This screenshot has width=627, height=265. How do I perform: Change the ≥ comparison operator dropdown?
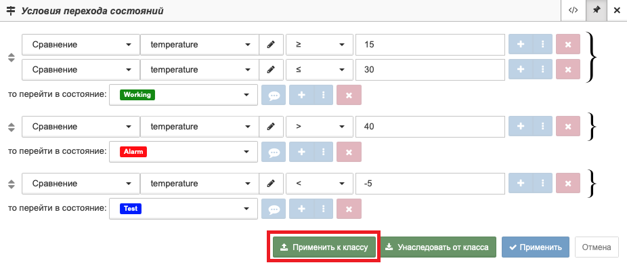point(320,45)
